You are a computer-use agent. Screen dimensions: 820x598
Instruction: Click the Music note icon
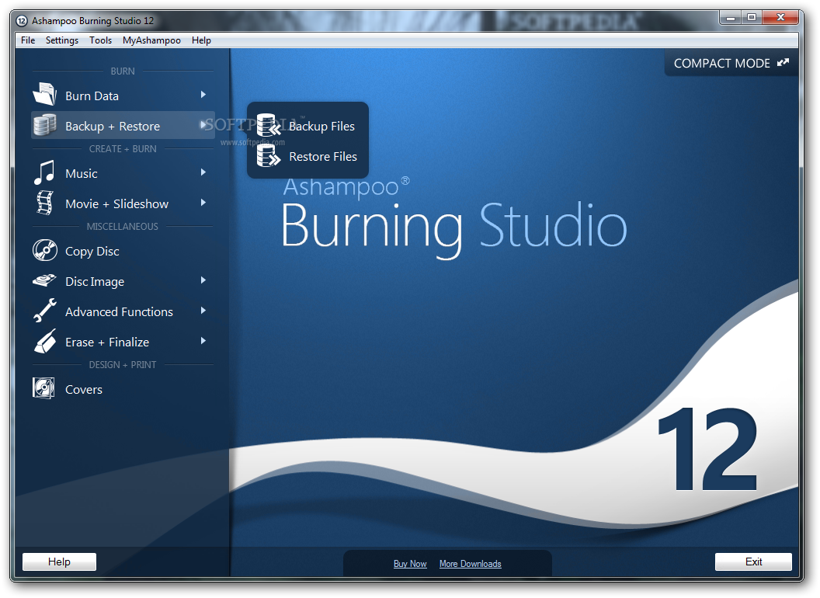coord(44,172)
